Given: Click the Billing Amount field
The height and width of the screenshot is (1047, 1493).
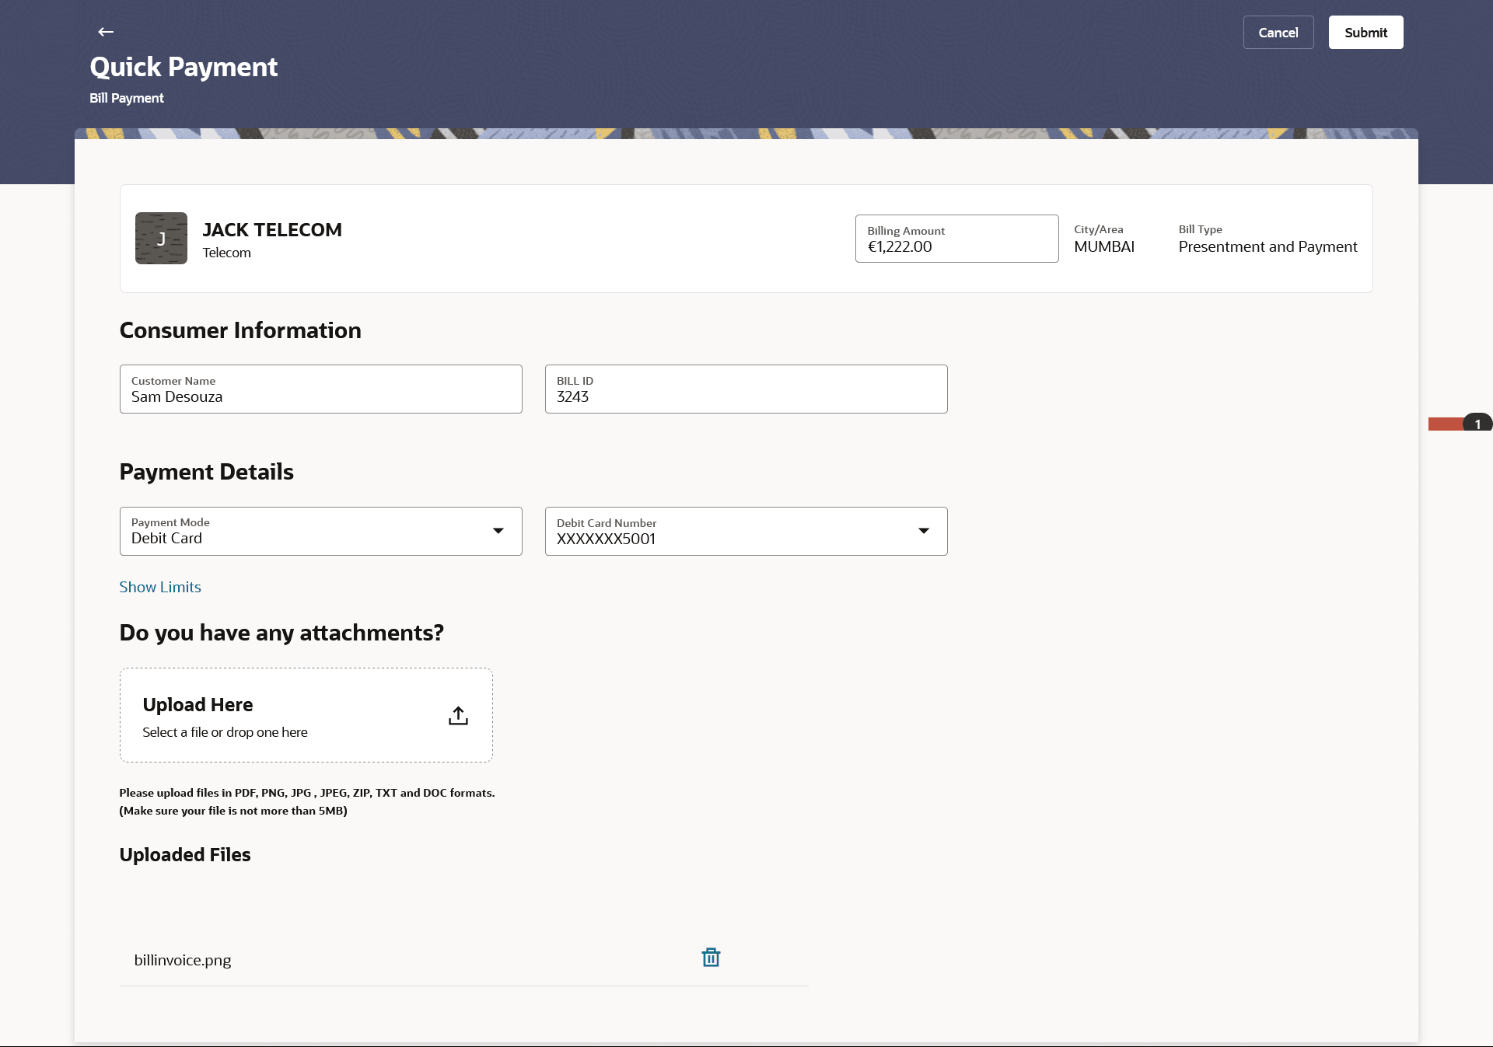Looking at the screenshot, I should pyautogui.click(x=956, y=239).
